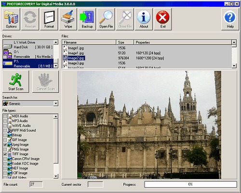Click the GIF Image type icon
The height and width of the screenshot is (193, 241).
tap(10, 140)
